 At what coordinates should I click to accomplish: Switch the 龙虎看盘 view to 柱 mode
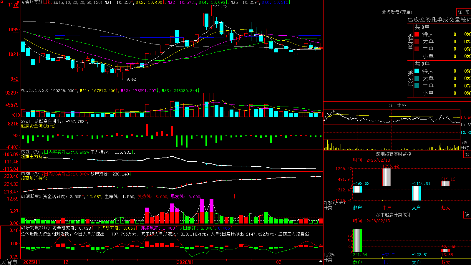click(460, 12)
